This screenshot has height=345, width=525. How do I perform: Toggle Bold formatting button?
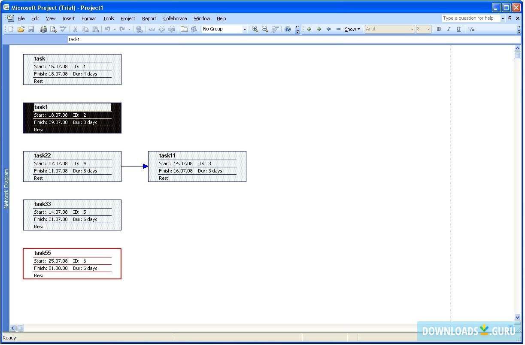tap(439, 29)
